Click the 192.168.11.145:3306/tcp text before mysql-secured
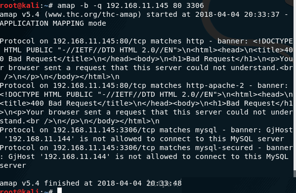Viewport: 296px width, 193px height. click(104, 148)
